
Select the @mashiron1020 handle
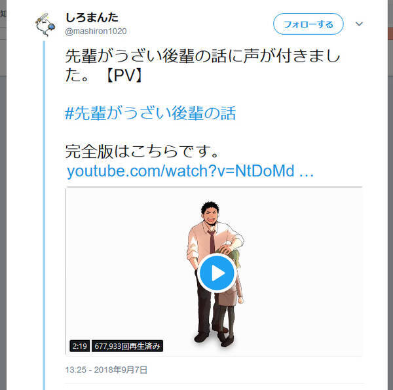click(x=96, y=31)
